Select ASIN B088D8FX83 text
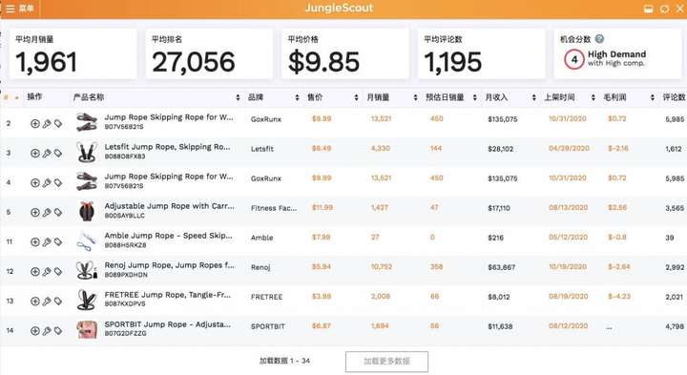The height and width of the screenshot is (375, 687). coord(125,156)
